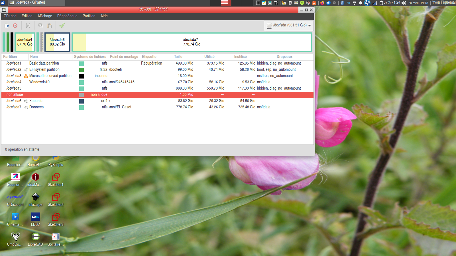Select the /dev/sda5 partition row
The width and height of the screenshot is (456, 256).
(x=158, y=88)
